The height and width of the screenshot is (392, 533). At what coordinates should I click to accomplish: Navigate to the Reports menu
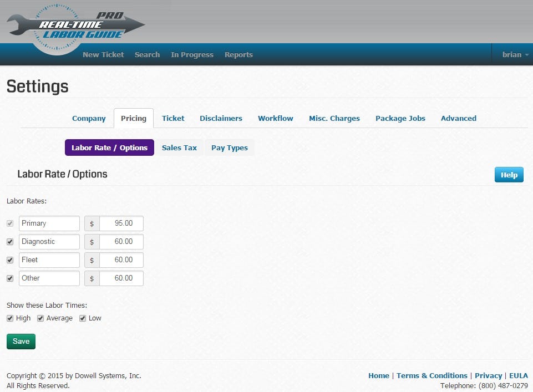coord(238,54)
